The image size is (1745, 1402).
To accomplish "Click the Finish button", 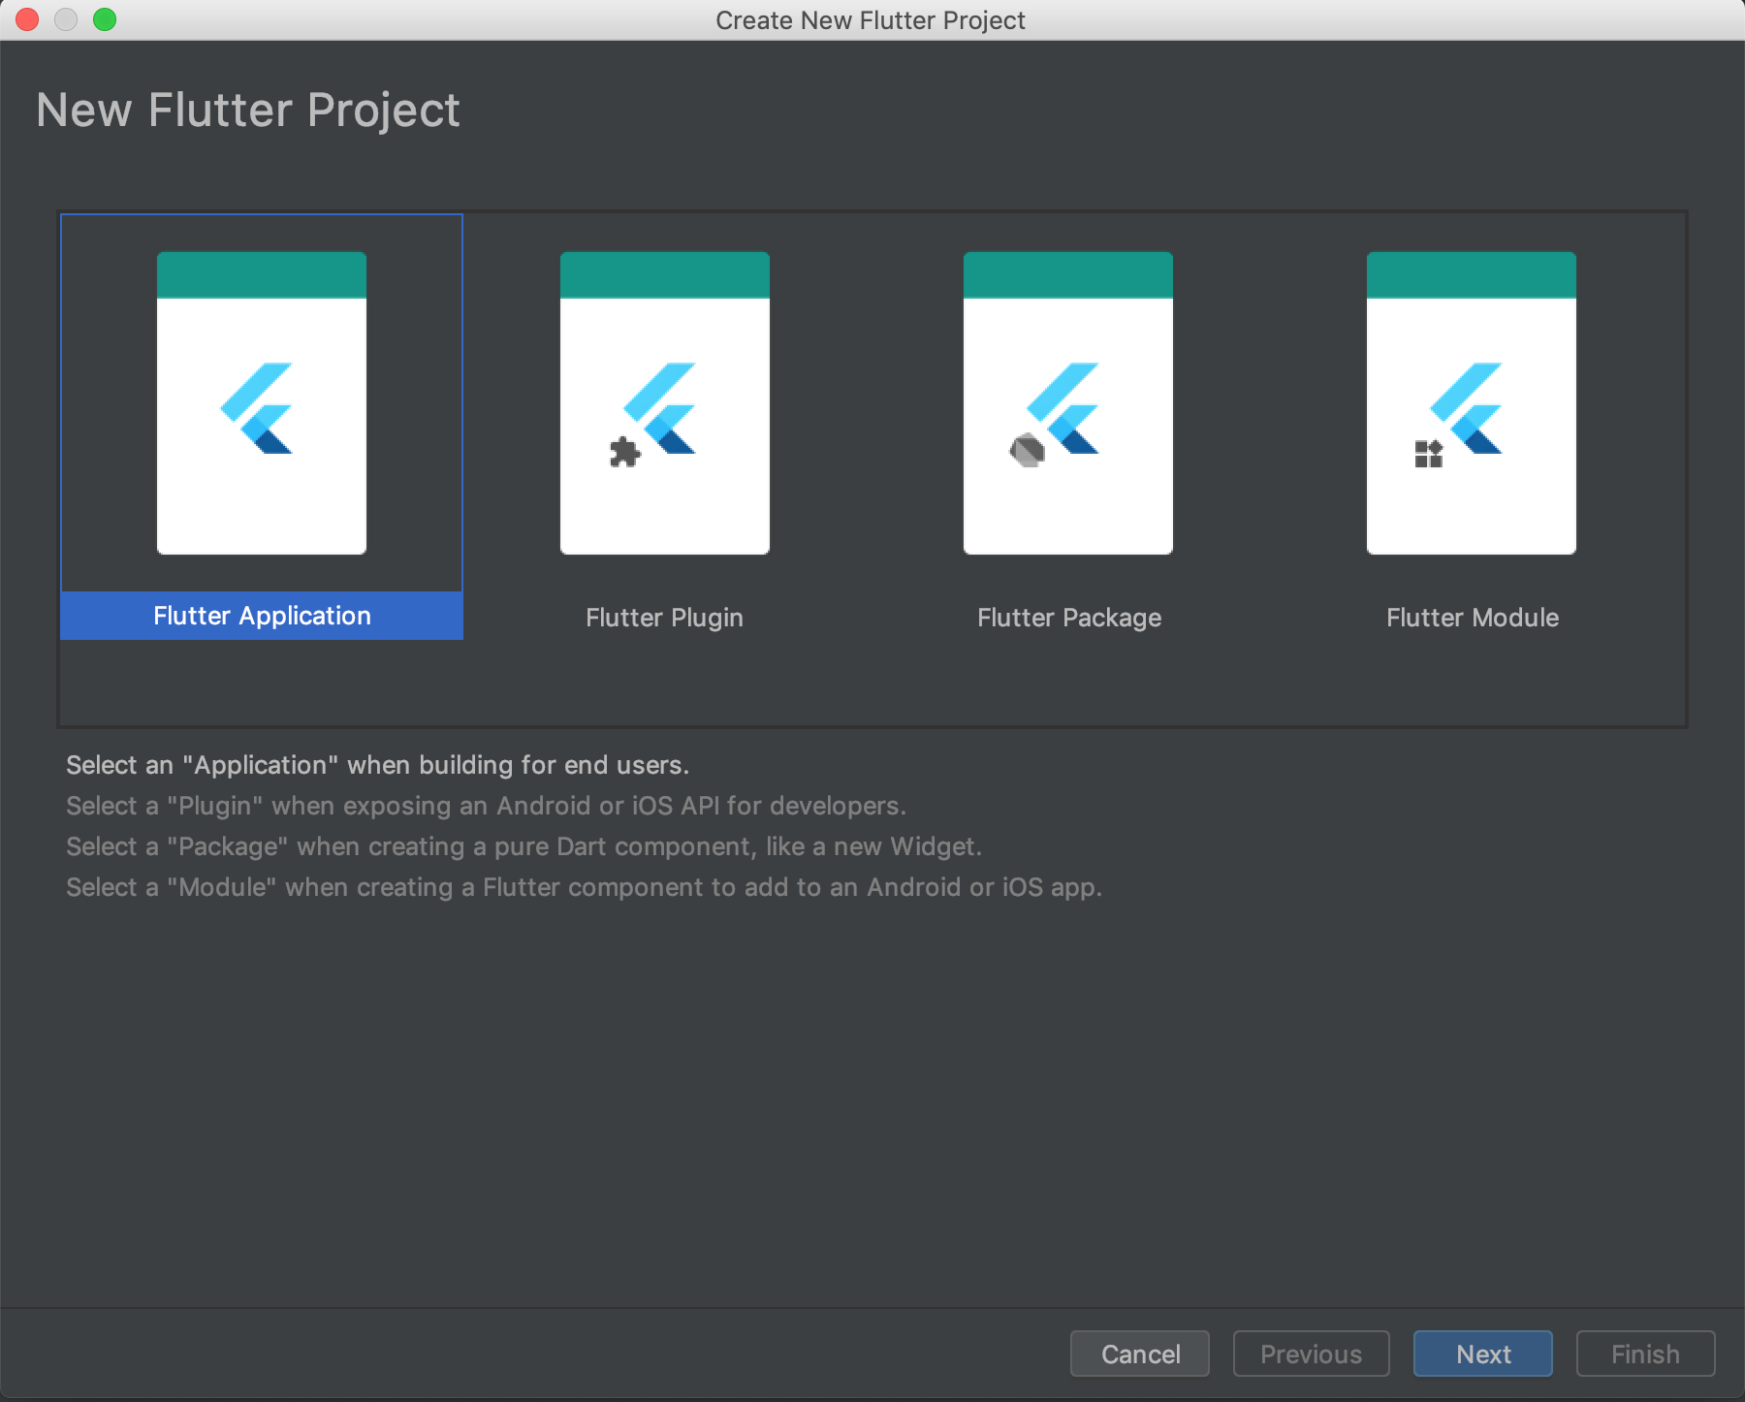I will (x=1646, y=1354).
